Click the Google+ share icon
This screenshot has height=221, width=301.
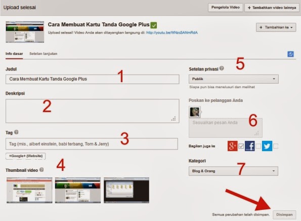(233, 146)
